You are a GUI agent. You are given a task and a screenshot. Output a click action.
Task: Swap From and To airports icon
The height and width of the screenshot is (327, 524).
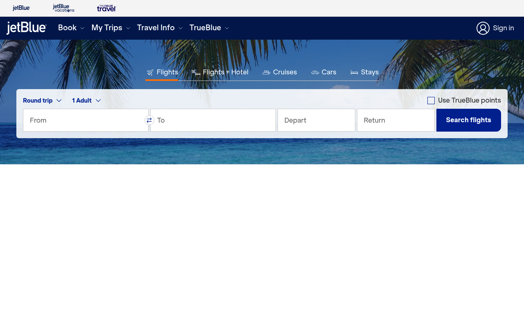[149, 120]
